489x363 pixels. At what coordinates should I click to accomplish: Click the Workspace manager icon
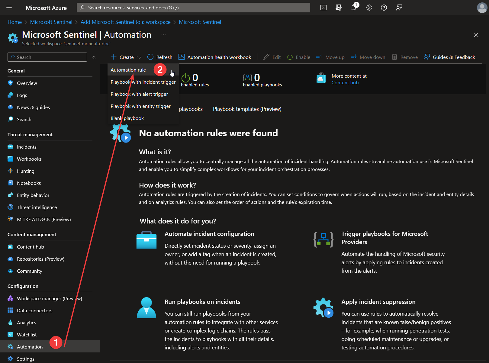click(x=11, y=298)
